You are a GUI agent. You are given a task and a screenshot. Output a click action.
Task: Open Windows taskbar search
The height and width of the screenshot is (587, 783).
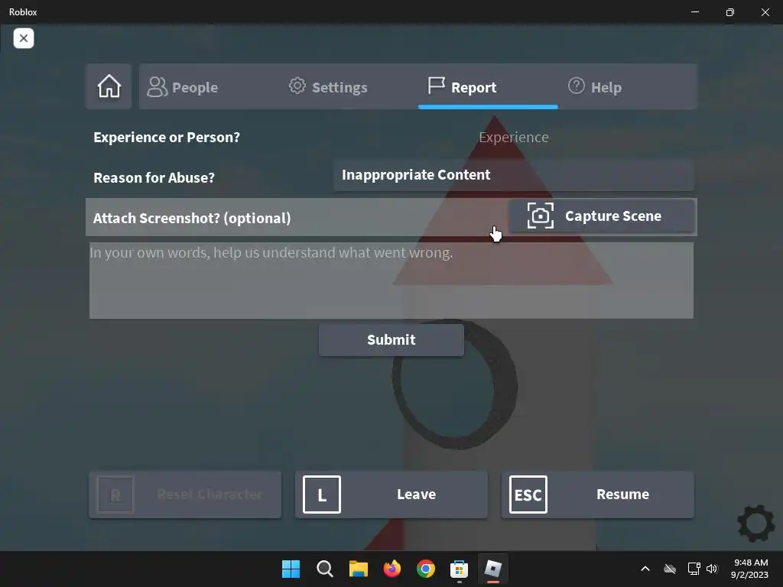[x=324, y=569]
